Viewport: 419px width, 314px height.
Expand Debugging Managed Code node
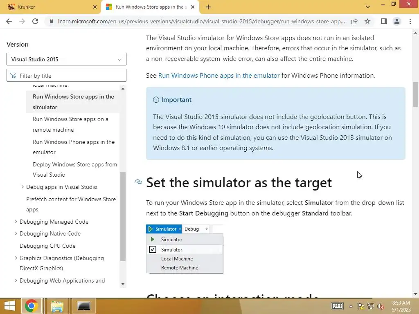16,222
